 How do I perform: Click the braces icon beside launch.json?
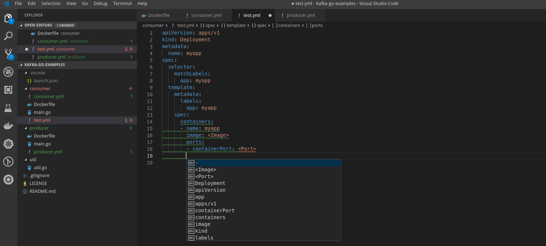pos(29,81)
